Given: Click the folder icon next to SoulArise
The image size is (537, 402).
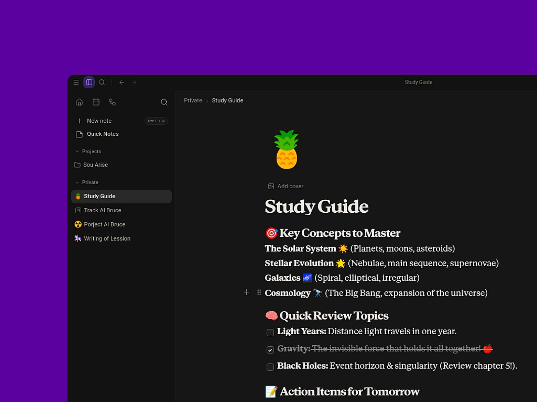Looking at the screenshot, I should pyautogui.click(x=77, y=165).
